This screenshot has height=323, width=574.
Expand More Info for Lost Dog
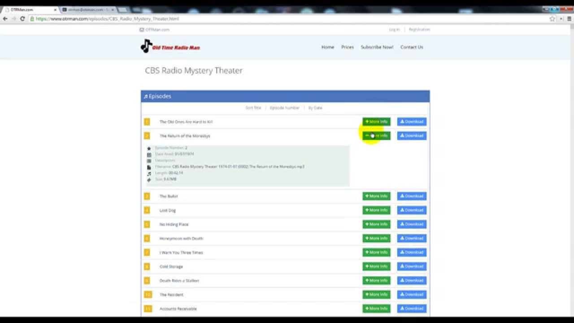376,210
